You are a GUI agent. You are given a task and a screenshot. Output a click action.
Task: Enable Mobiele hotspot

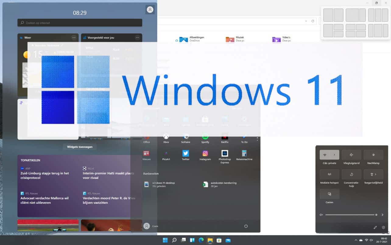(329, 174)
